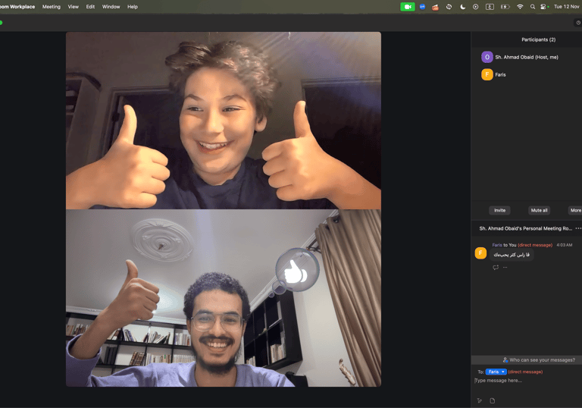582x408 pixels.
Task: Click the timer icon at window top right
Action: pyautogui.click(x=578, y=23)
